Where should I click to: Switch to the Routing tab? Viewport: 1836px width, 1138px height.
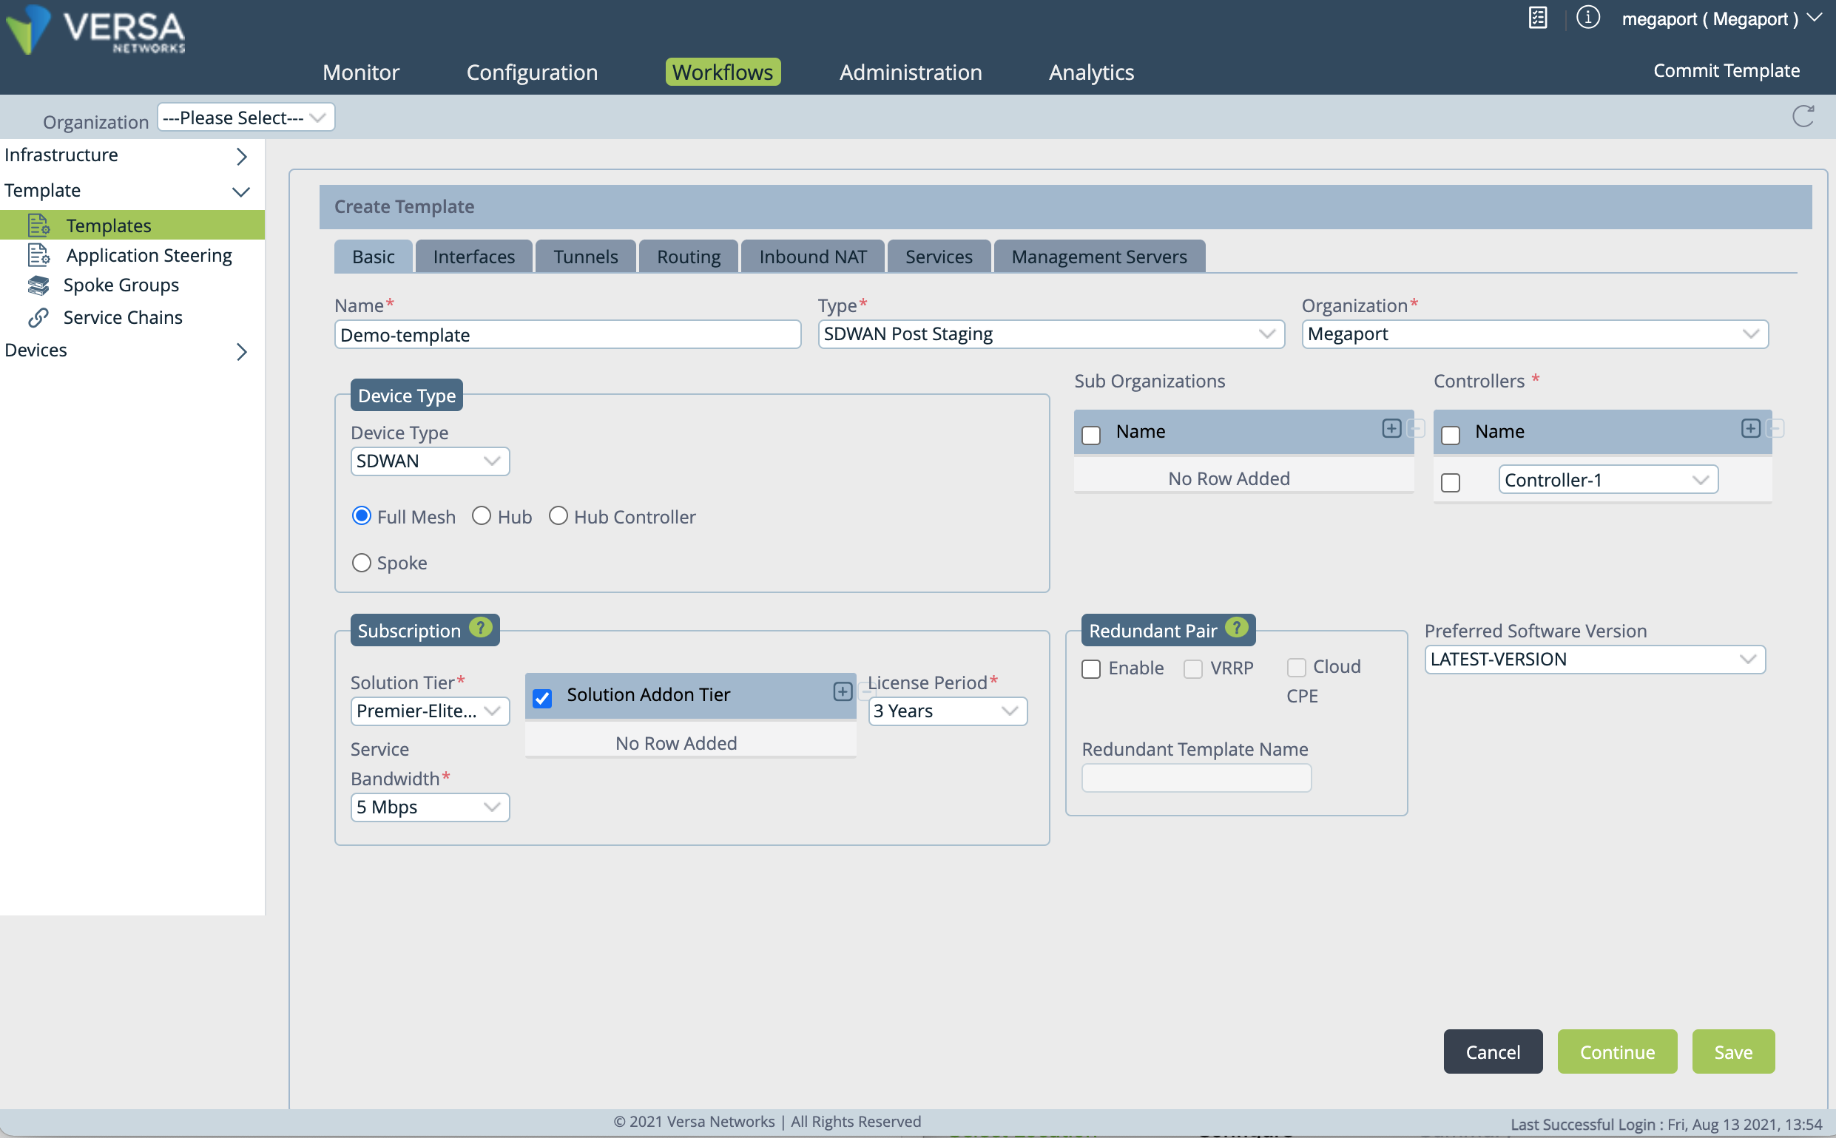[x=687, y=256]
